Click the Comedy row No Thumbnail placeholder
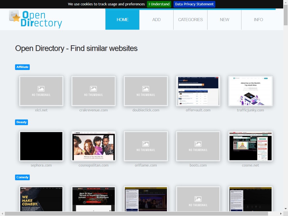This screenshot has width=288, height=216. click(x=198, y=199)
